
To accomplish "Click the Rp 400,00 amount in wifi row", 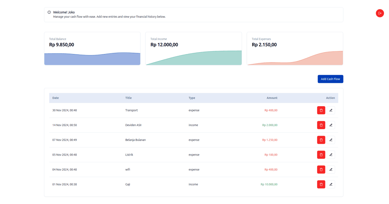I will (271, 170).
